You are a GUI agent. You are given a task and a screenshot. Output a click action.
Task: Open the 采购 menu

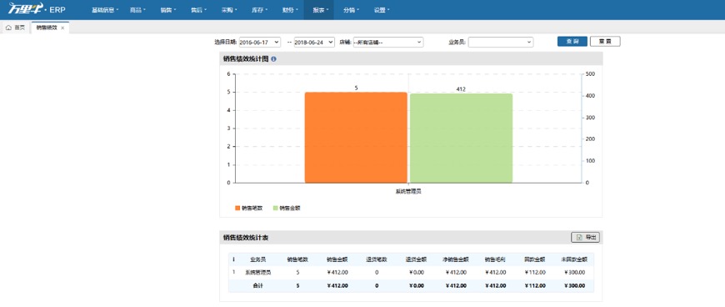pyautogui.click(x=229, y=10)
